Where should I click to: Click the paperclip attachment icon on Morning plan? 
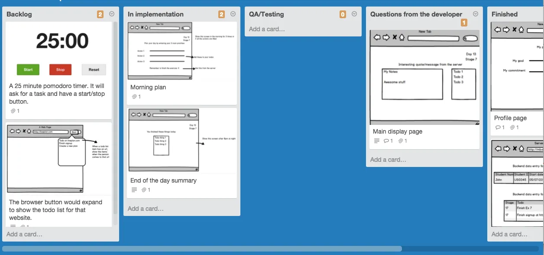click(134, 96)
